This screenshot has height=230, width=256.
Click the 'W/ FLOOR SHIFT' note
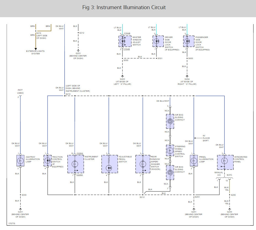[206, 138]
